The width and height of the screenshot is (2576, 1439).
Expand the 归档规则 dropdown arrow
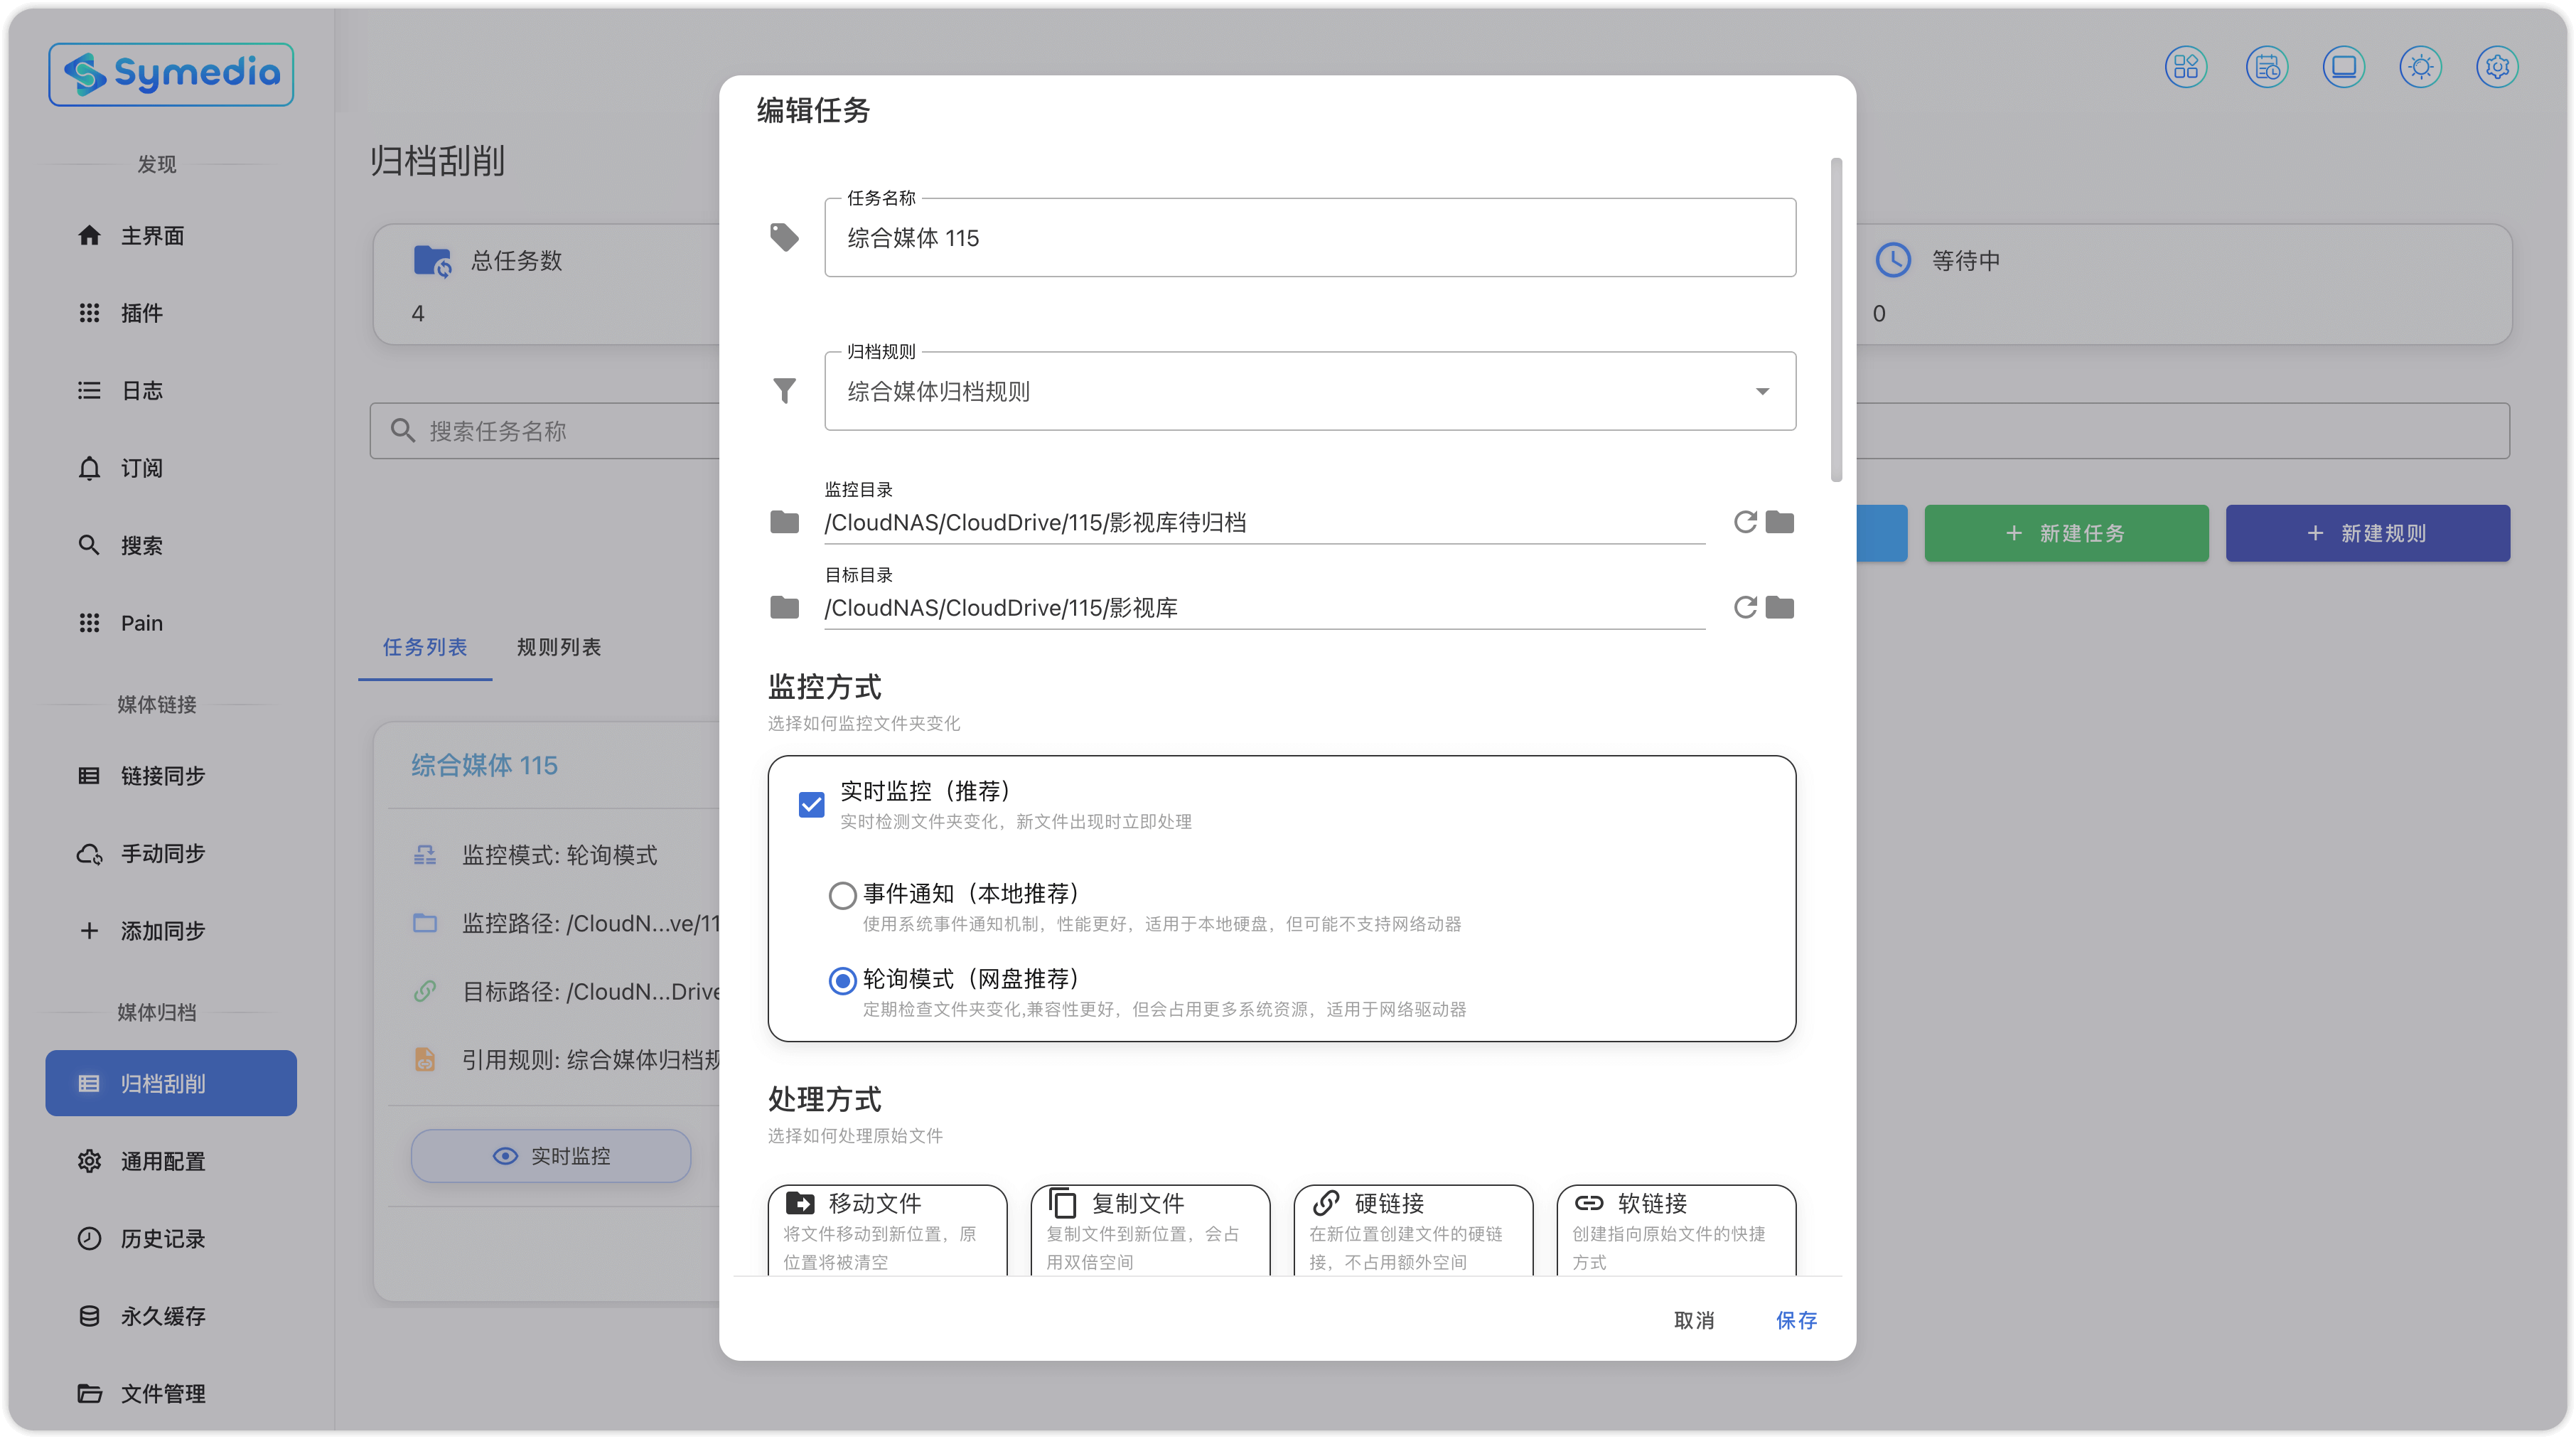coord(1762,391)
